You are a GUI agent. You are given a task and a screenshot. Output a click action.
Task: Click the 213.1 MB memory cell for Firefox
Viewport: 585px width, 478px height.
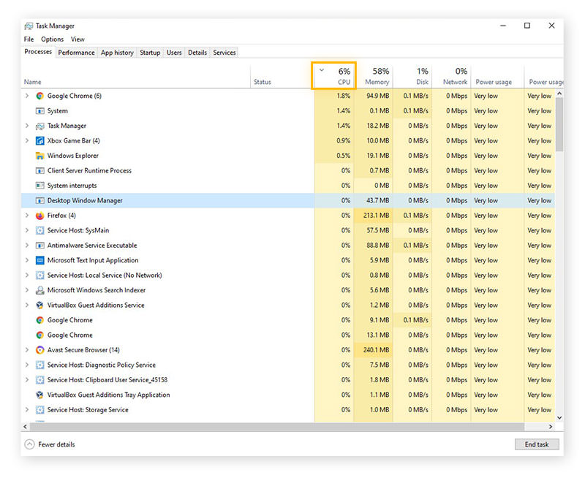(x=373, y=216)
